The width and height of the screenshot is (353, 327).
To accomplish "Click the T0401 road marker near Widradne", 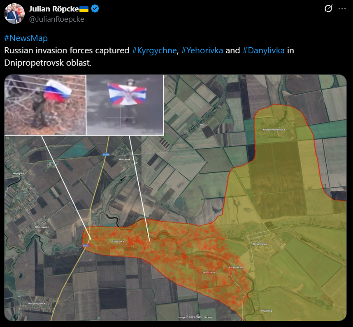I will click(x=106, y=155).
